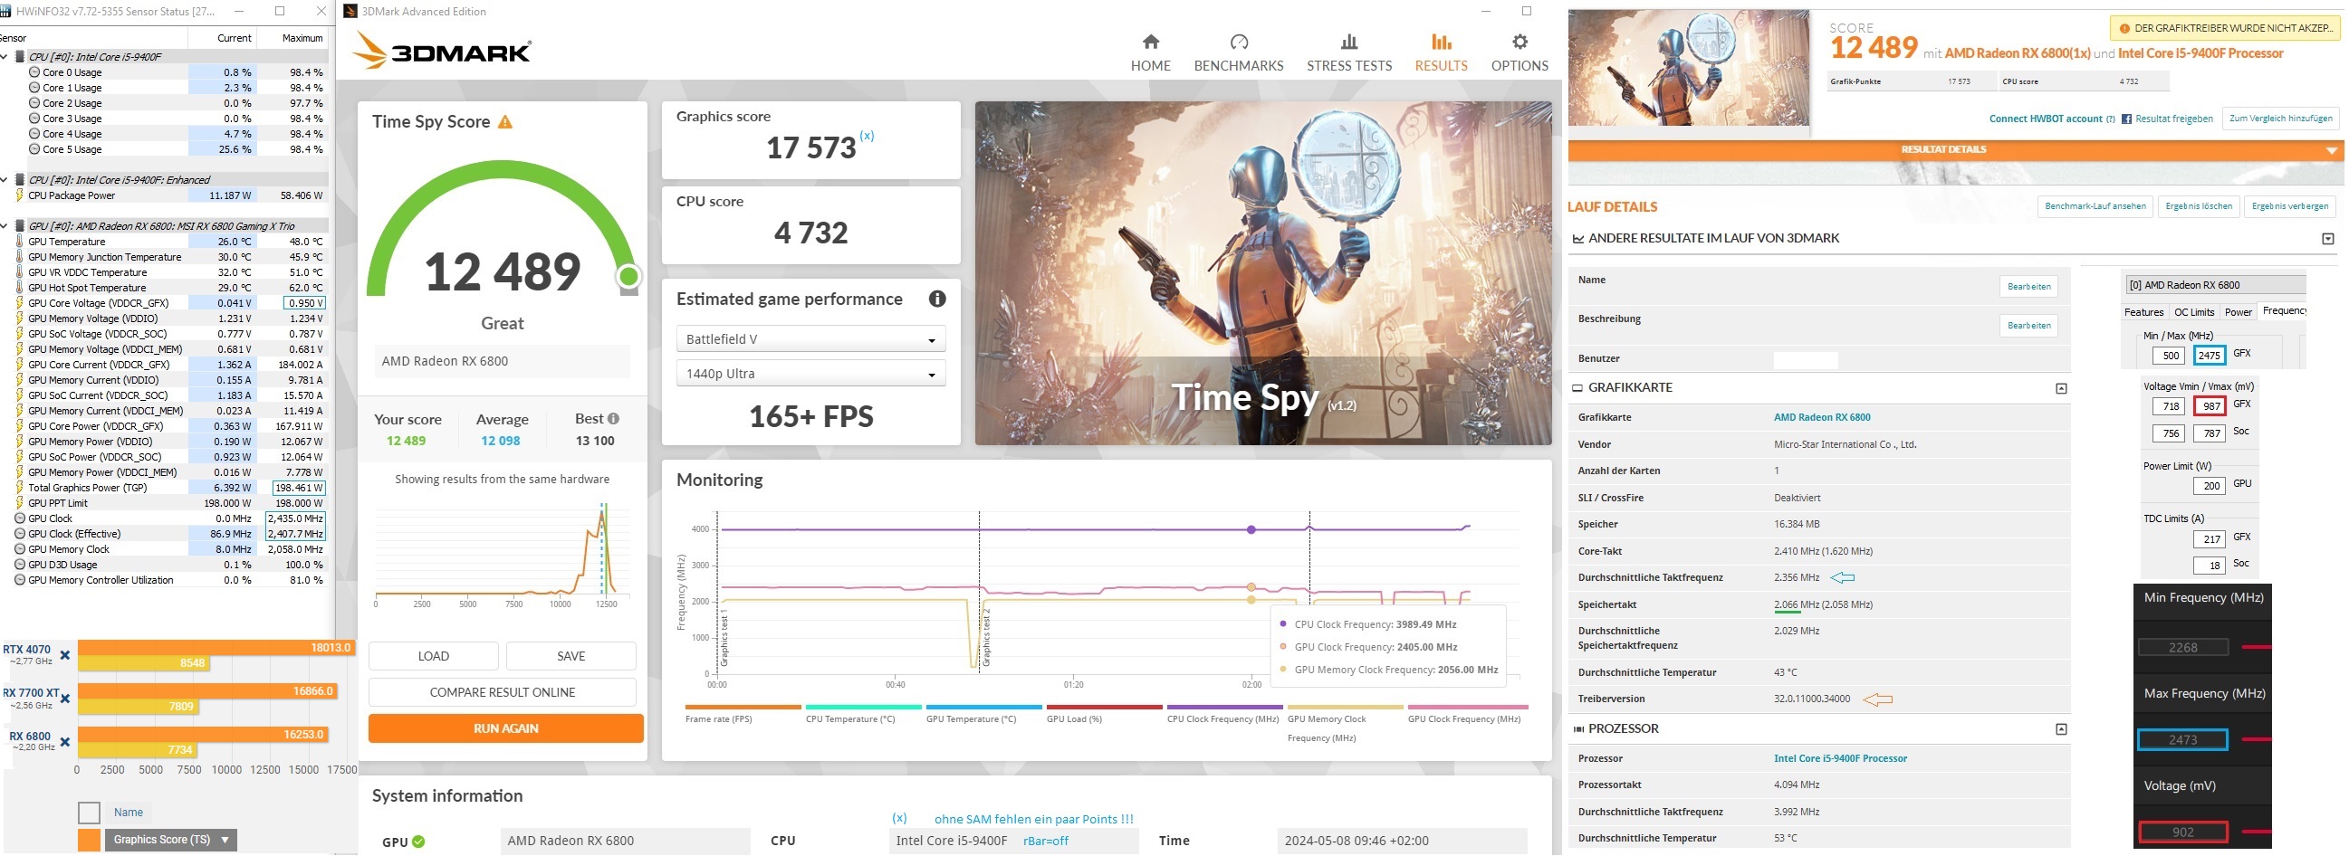Collapse the GPU [#0] AMD Radeon RX 6800 sensor group
Image resolution: width=2349 pixels, height=856 pixels.
[x=5, y=226]
